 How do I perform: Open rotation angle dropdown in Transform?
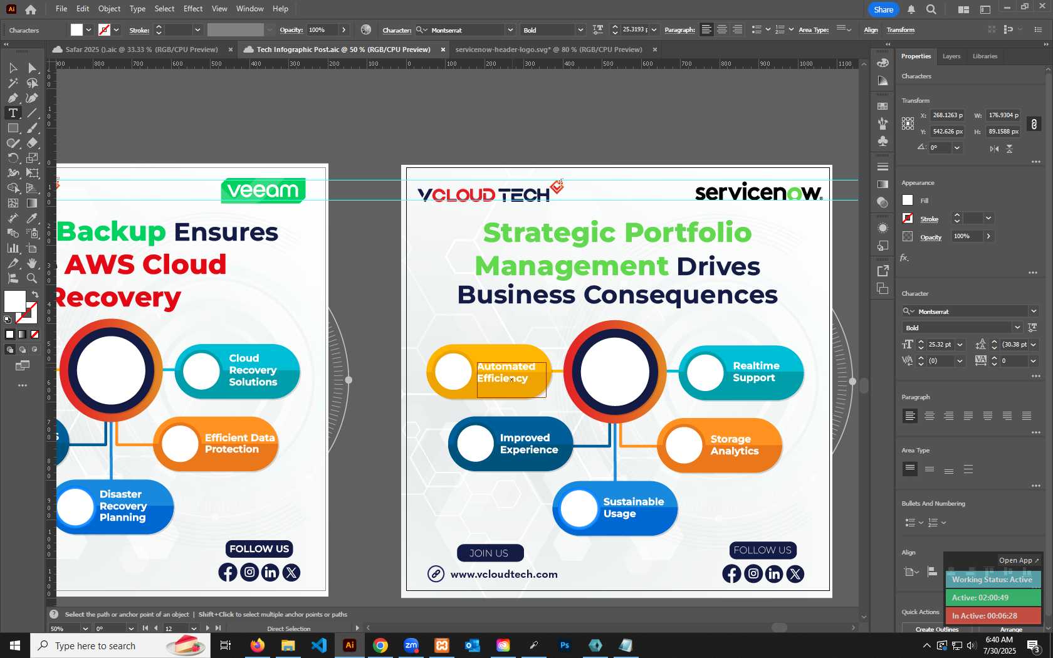[x=956, y=148]
